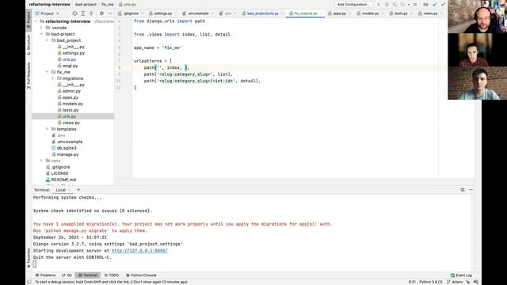Open the Pull Requests side tool window
Screen dimensions: 507x285
coord(29,76)
